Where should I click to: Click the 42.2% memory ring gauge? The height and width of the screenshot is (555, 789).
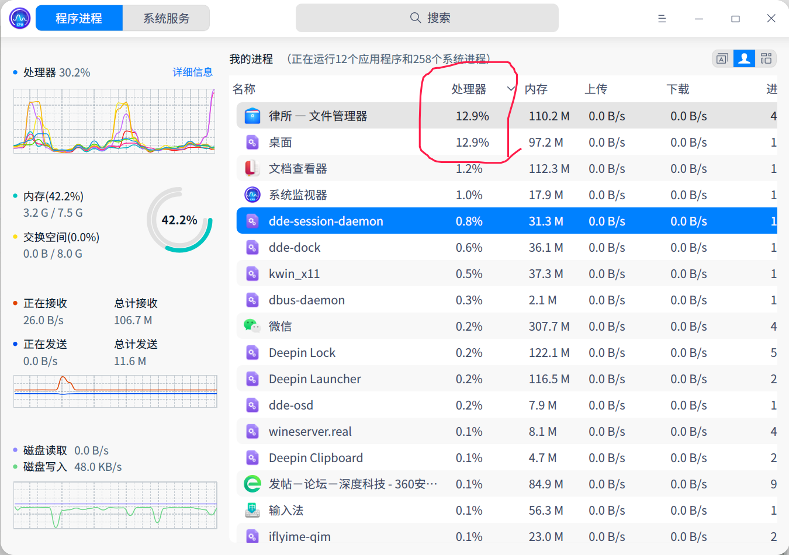(x=179, y=220)
